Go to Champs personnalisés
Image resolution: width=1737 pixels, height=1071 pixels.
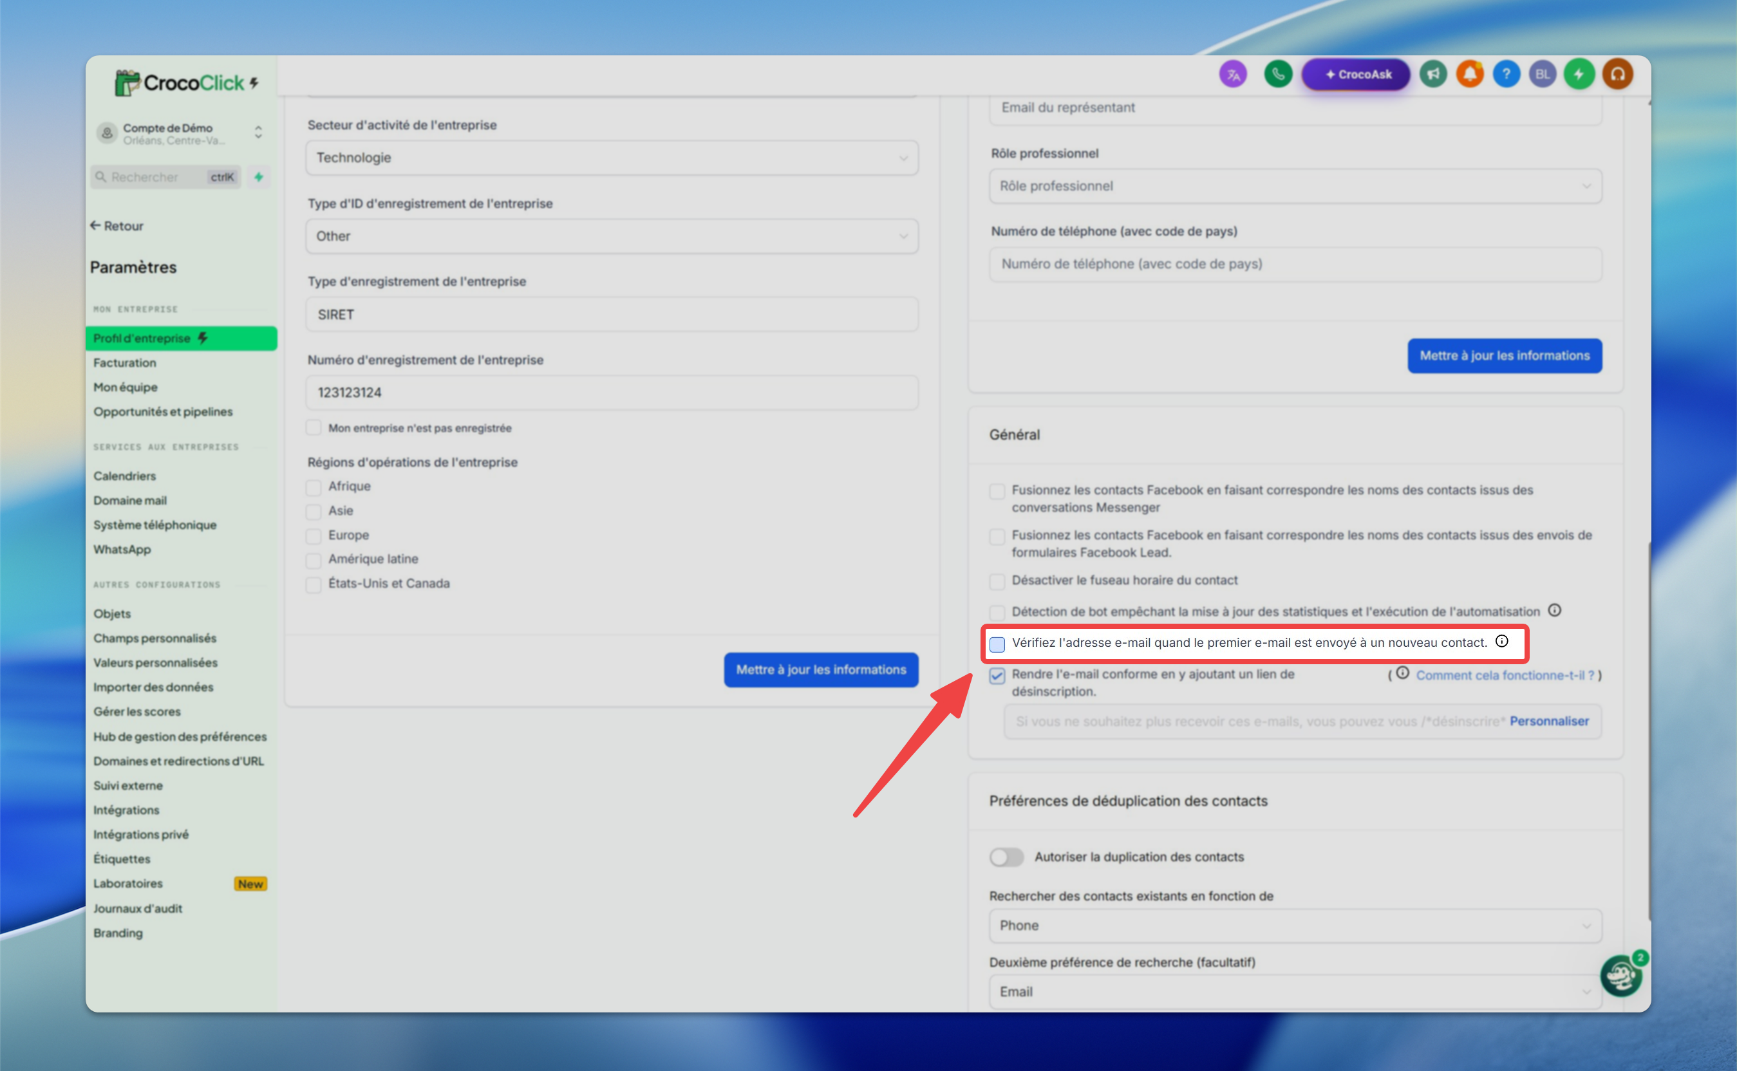click(x=155, y=638)
